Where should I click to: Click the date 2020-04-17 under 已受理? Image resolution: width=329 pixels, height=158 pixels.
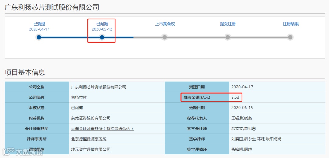(x=39, y=29)
